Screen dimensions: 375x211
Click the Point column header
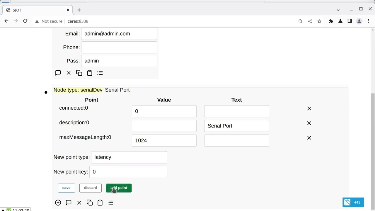(91, 100)
